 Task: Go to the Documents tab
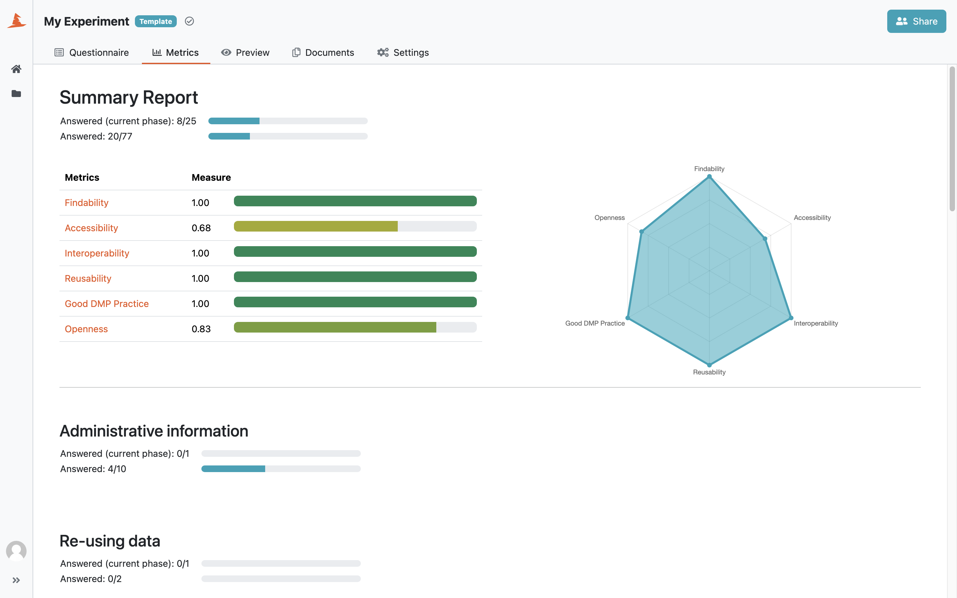point(323,52)
